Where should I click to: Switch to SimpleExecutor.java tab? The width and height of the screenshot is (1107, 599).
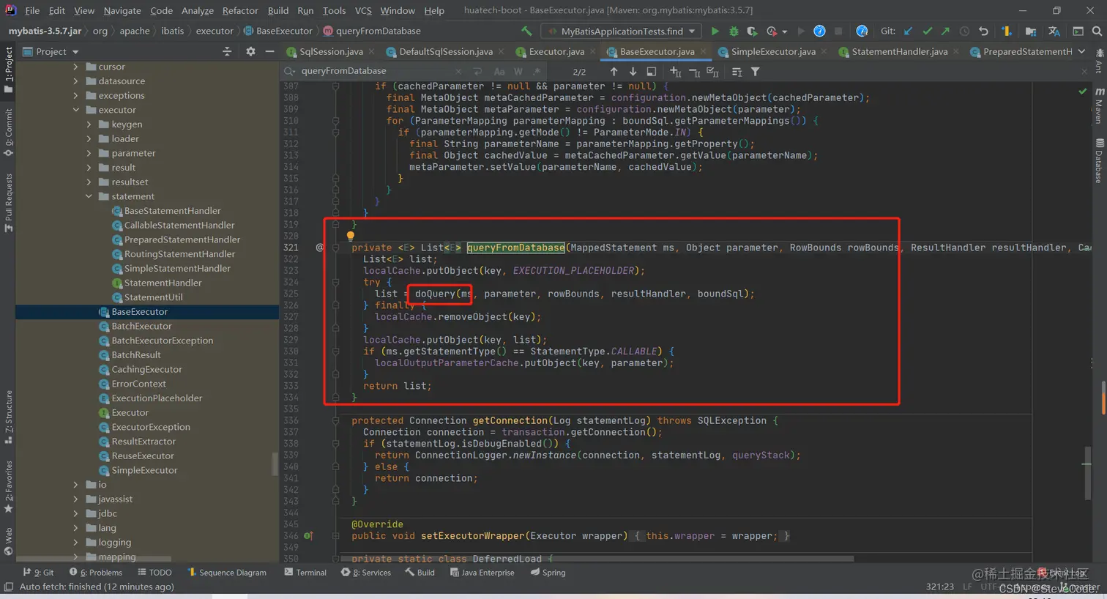point(773,51)
